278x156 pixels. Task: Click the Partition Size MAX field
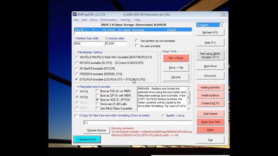tap(89, 43)
